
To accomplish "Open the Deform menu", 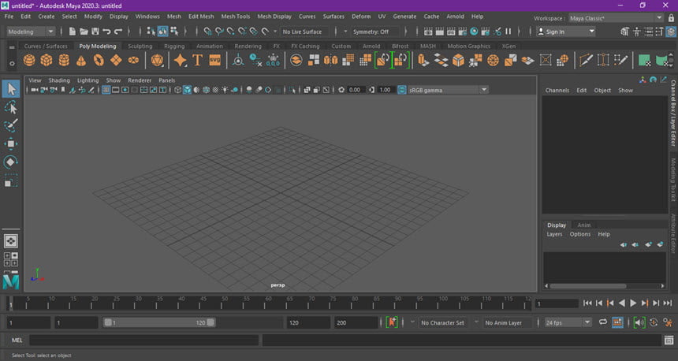I will tap(361, 17).
